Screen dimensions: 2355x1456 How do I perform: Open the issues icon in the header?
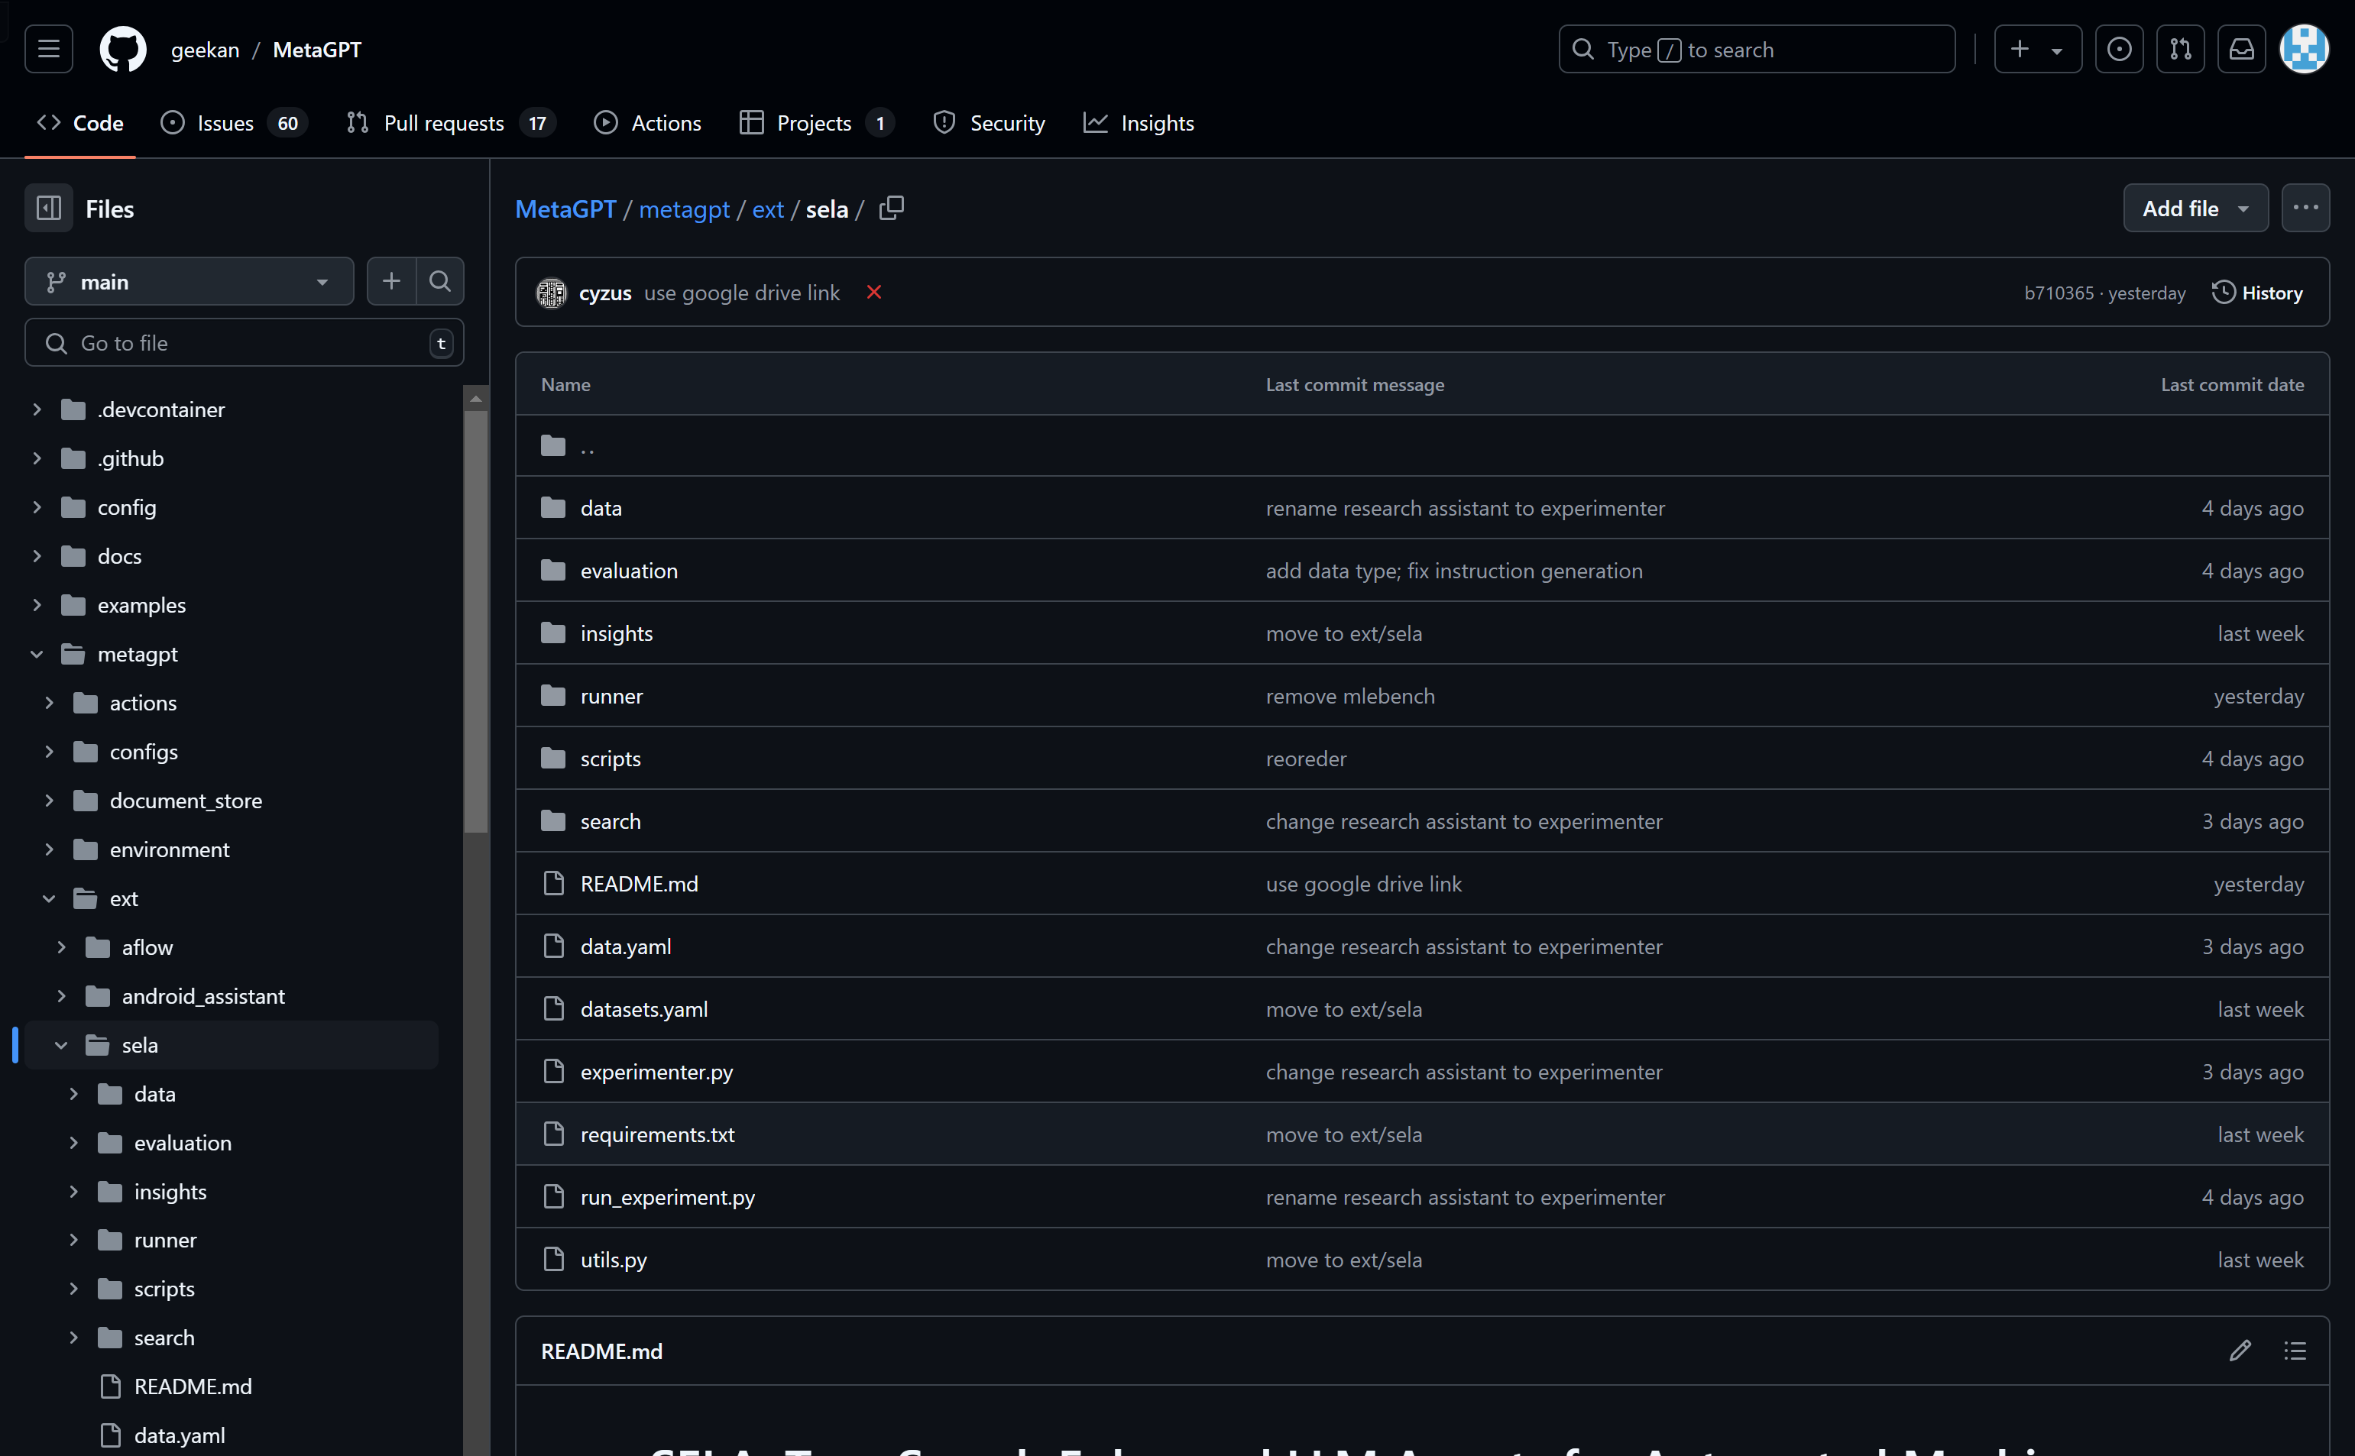pyautogui.click(x=2119, y=49)
